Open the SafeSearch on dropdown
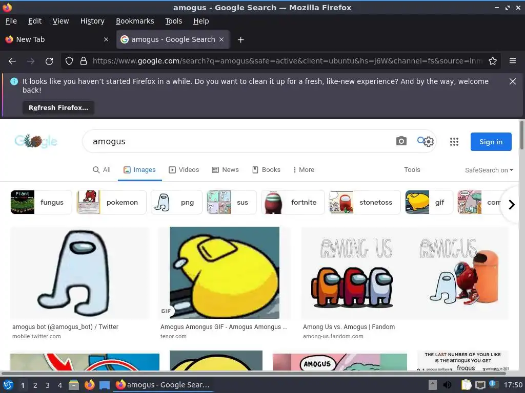The image size is (525, 393). pos(489,170)
